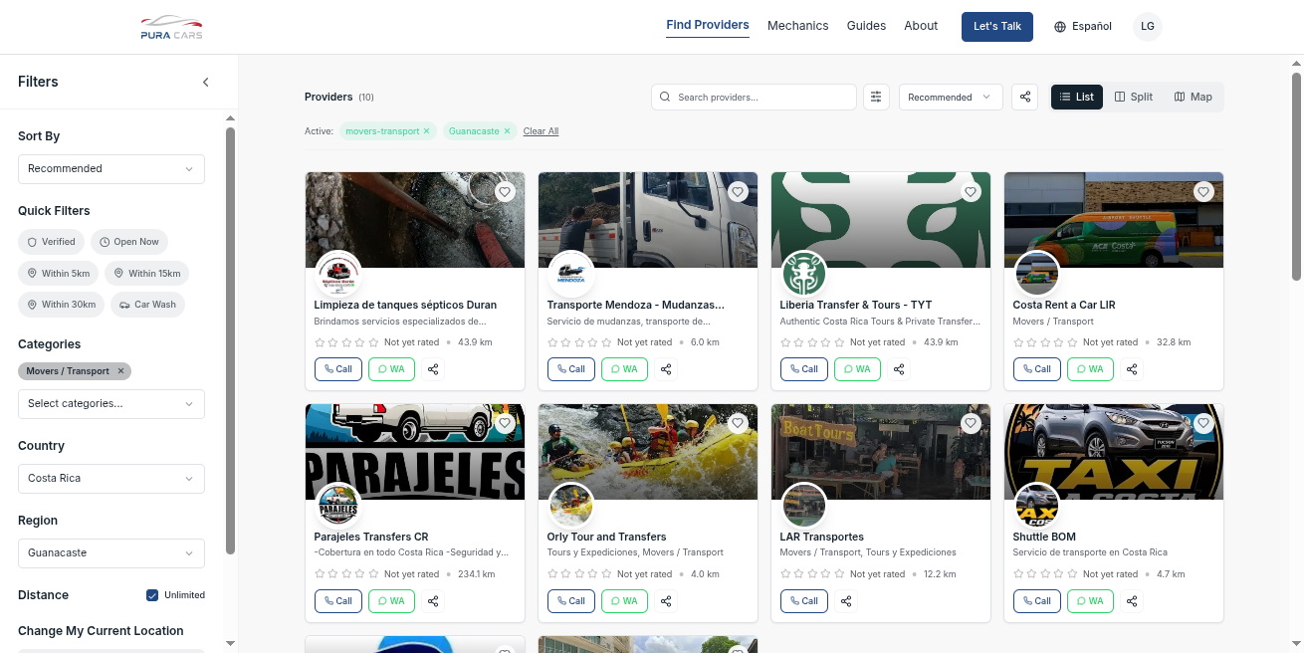1304x653 pixels.
Task: Toggle the Within 30km quick filter
Action: [62, 305]
